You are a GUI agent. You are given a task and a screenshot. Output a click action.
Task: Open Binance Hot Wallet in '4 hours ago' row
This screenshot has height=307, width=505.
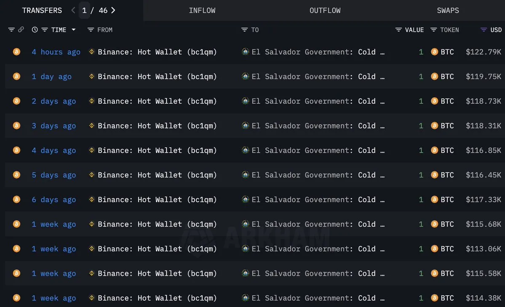(157, 52)
